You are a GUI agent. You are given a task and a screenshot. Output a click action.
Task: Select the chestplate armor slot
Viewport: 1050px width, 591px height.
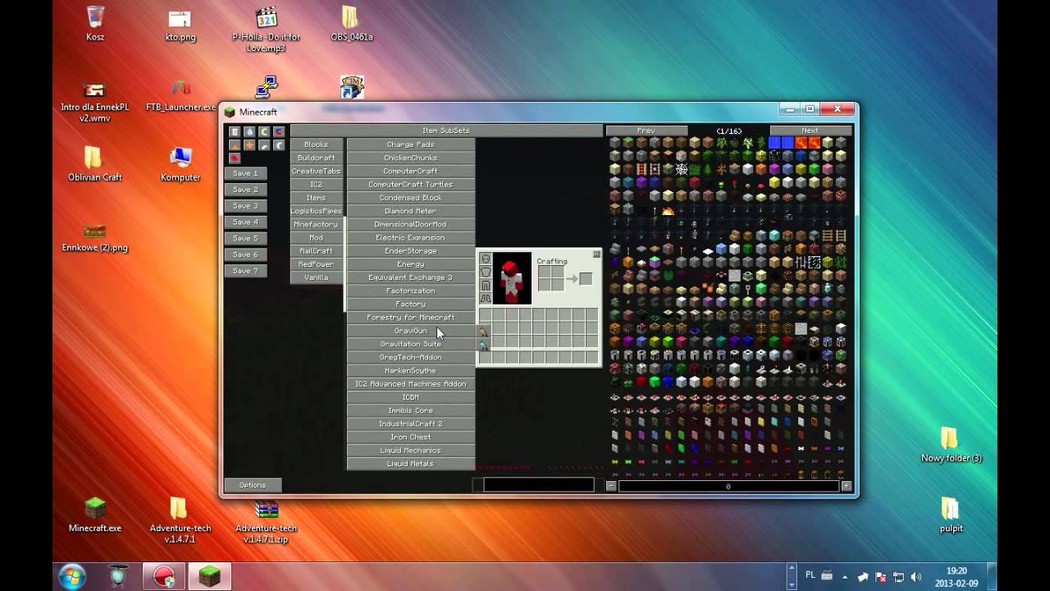click(x=486, y=272)
